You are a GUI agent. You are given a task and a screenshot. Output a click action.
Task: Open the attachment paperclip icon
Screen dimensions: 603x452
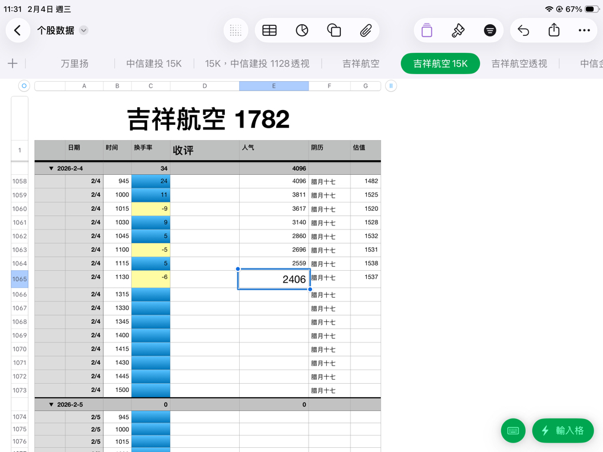pyautogui.click(x=365, y=31)
